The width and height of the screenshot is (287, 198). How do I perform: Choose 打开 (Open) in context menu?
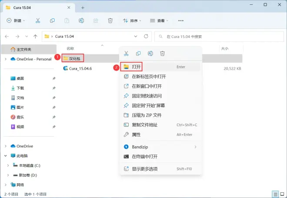[160, 67]
